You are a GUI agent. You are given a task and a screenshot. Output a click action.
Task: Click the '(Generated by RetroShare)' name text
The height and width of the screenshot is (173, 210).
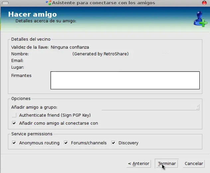tap(100, 54)
